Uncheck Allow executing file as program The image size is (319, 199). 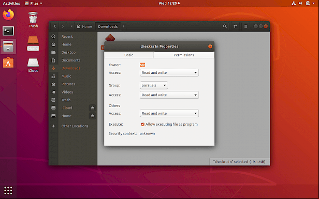tap(143, 124)
